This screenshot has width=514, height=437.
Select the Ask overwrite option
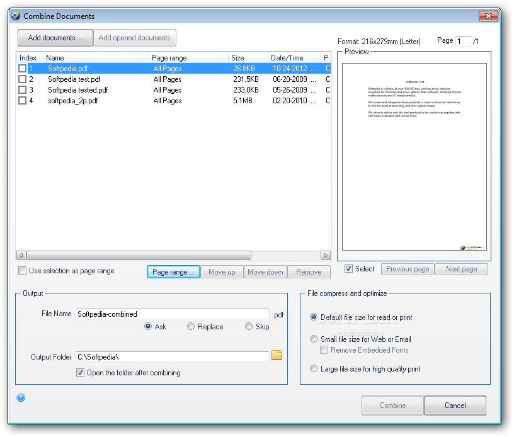[x=148, y=327]
